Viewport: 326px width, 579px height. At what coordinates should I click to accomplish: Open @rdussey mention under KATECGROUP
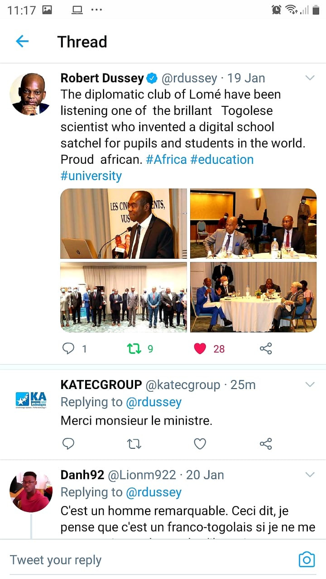click(153, 402)
